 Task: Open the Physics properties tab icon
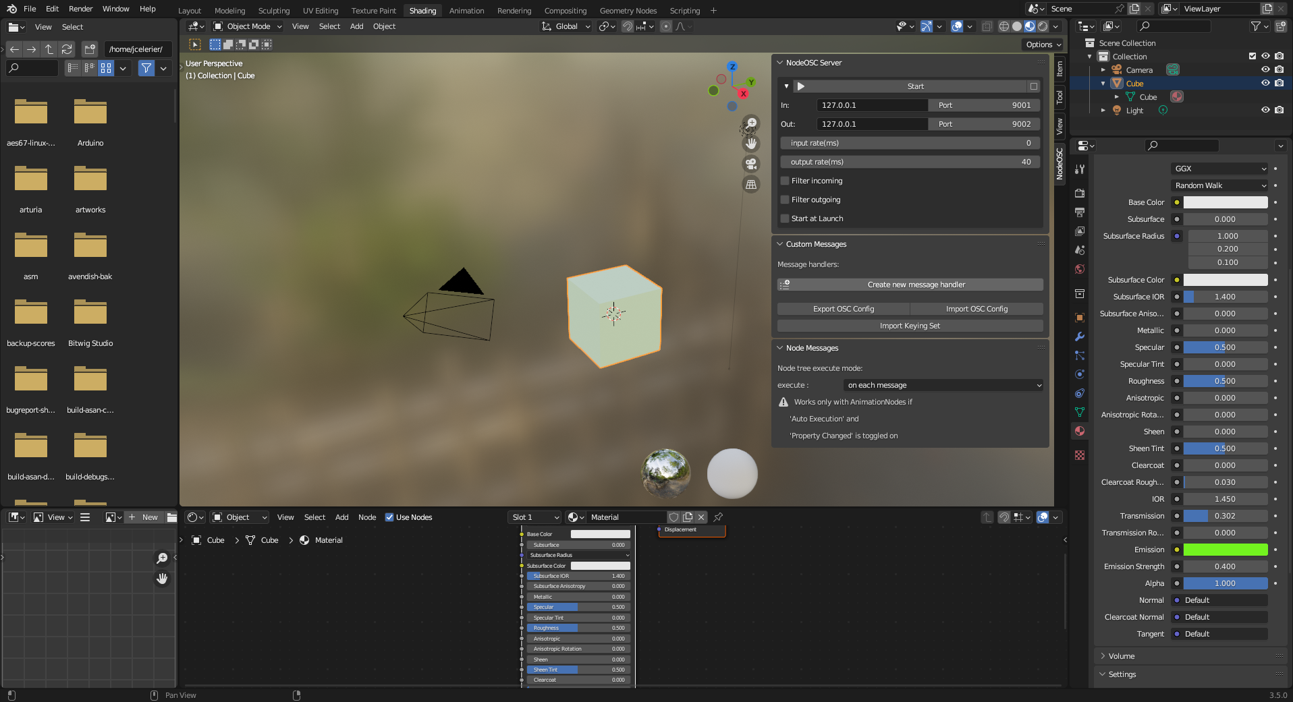[x=1080, y=374]
